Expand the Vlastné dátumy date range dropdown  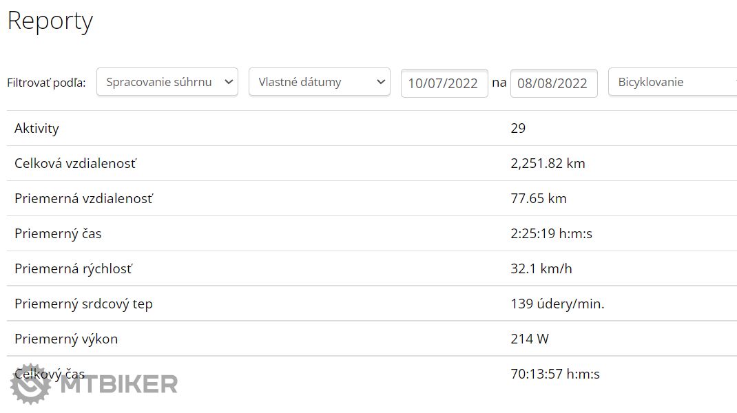tap(319, 82)
